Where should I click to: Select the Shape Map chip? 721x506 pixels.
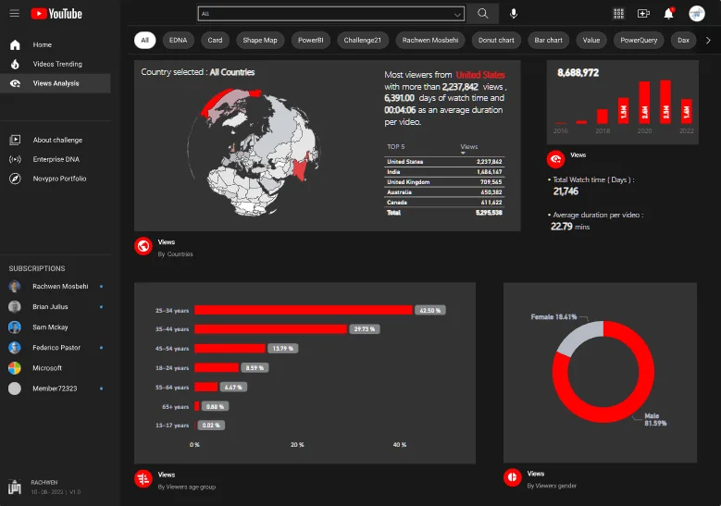(x=260, y=40)
